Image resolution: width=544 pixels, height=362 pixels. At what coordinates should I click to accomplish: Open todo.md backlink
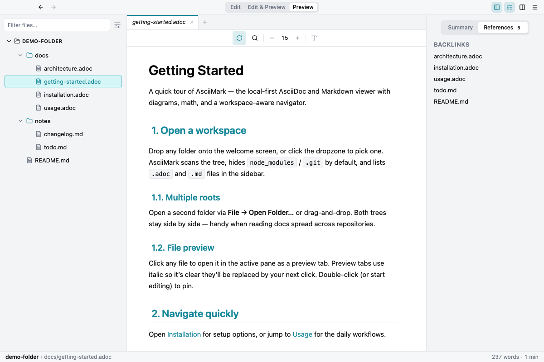[445, 90]
